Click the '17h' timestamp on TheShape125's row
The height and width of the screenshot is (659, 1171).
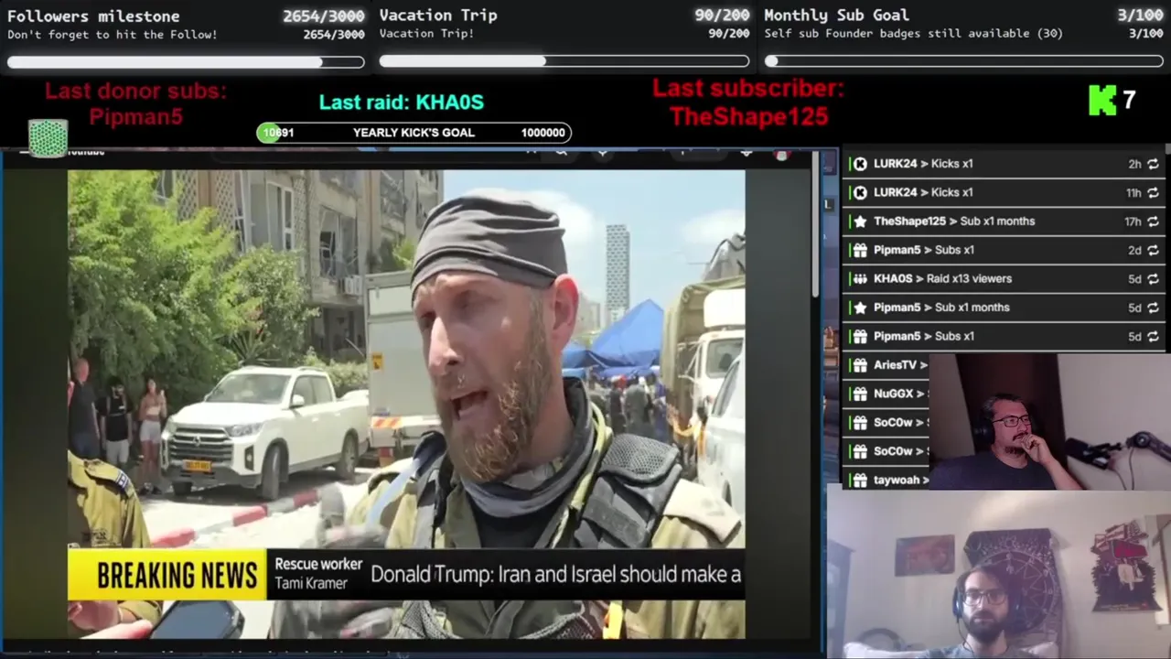(x=1133, y=221)
